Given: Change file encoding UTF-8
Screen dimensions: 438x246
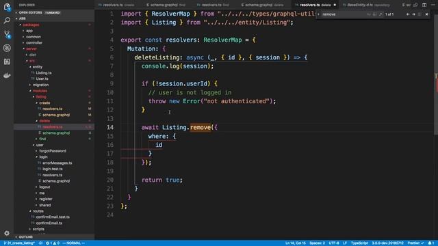Looking at the screenshot, I should (x=334, y=243).
